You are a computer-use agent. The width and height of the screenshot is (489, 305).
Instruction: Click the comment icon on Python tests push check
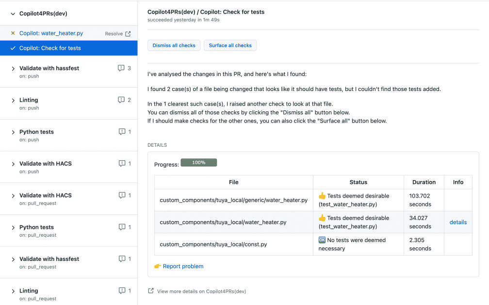121,131
